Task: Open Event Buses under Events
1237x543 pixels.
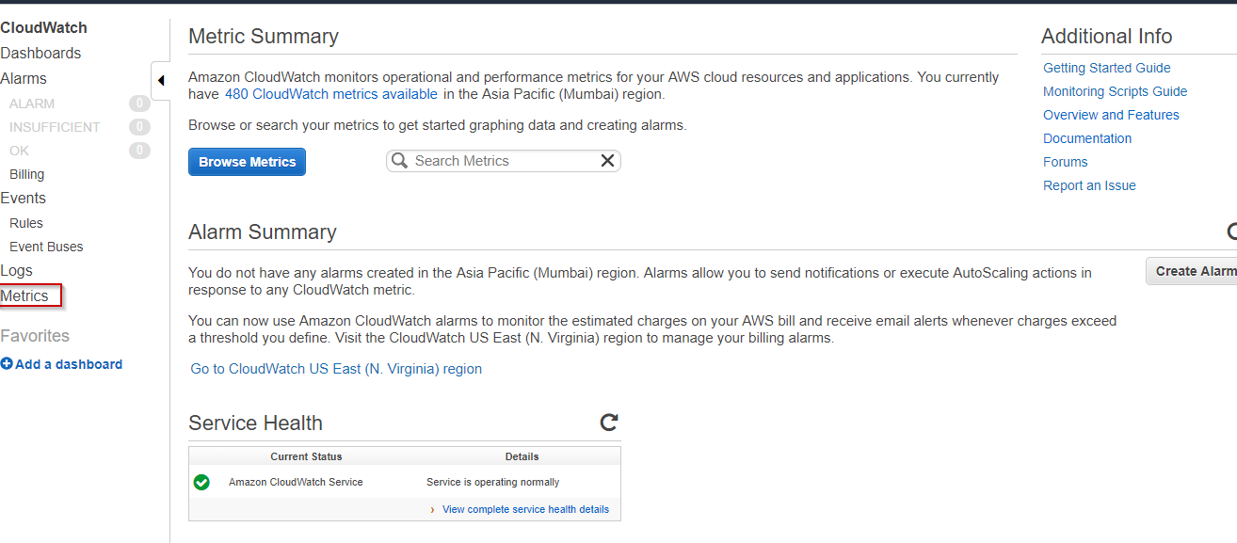Action: (46, 247)
